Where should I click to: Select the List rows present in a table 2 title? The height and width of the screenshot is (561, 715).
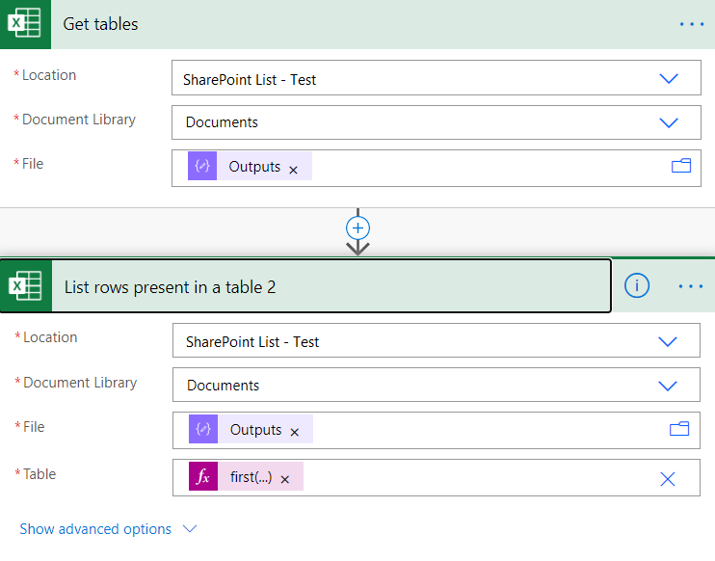pyautogui.click(x=171, y=287)
